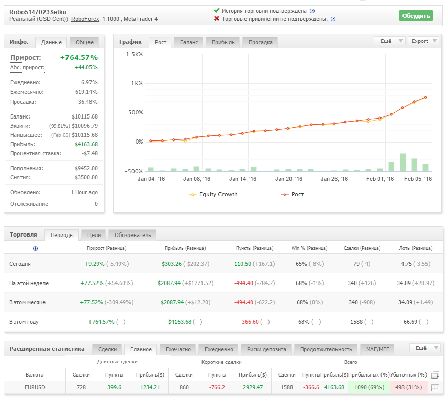Open the Риски депозита tab

pyautogui.click(x=266, y=349)
